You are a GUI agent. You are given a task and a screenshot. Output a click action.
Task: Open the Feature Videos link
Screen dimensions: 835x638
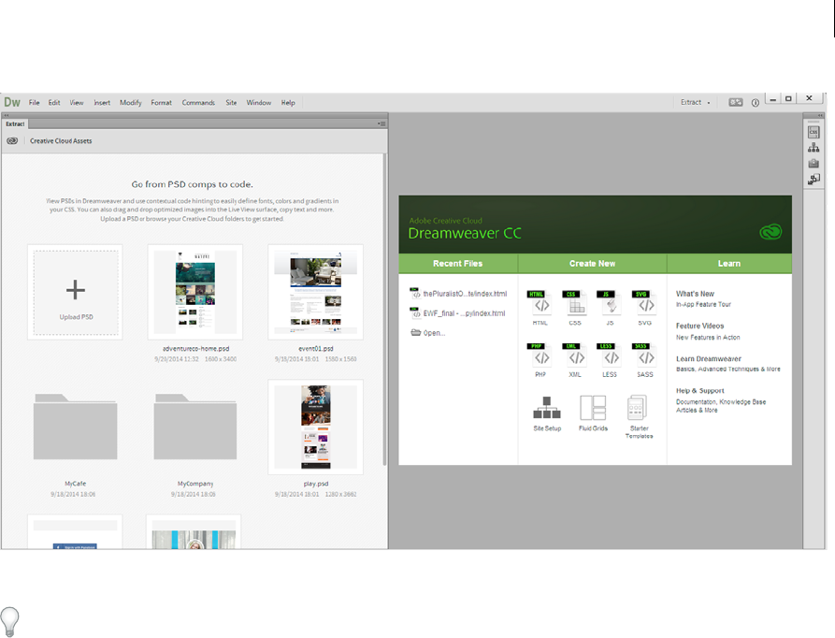[699, 326]
